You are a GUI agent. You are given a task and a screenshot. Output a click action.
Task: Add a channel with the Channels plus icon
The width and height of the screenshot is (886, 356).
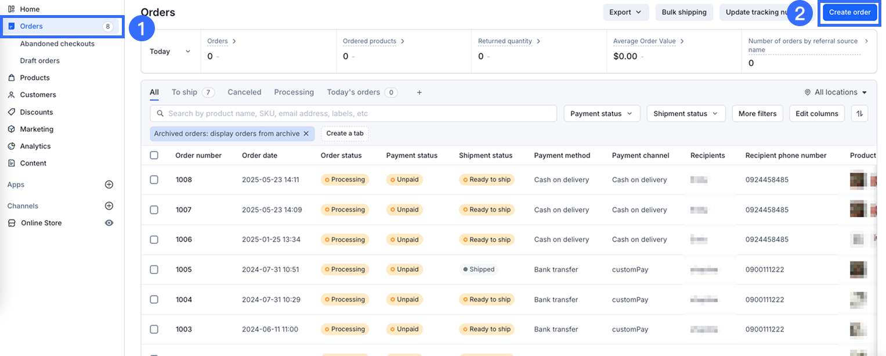coord(109,206)
